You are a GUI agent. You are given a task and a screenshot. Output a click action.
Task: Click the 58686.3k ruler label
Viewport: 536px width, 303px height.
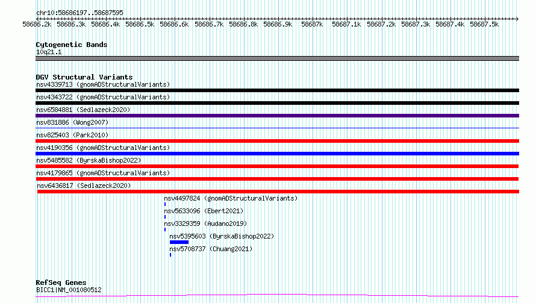tap(71, 25)
